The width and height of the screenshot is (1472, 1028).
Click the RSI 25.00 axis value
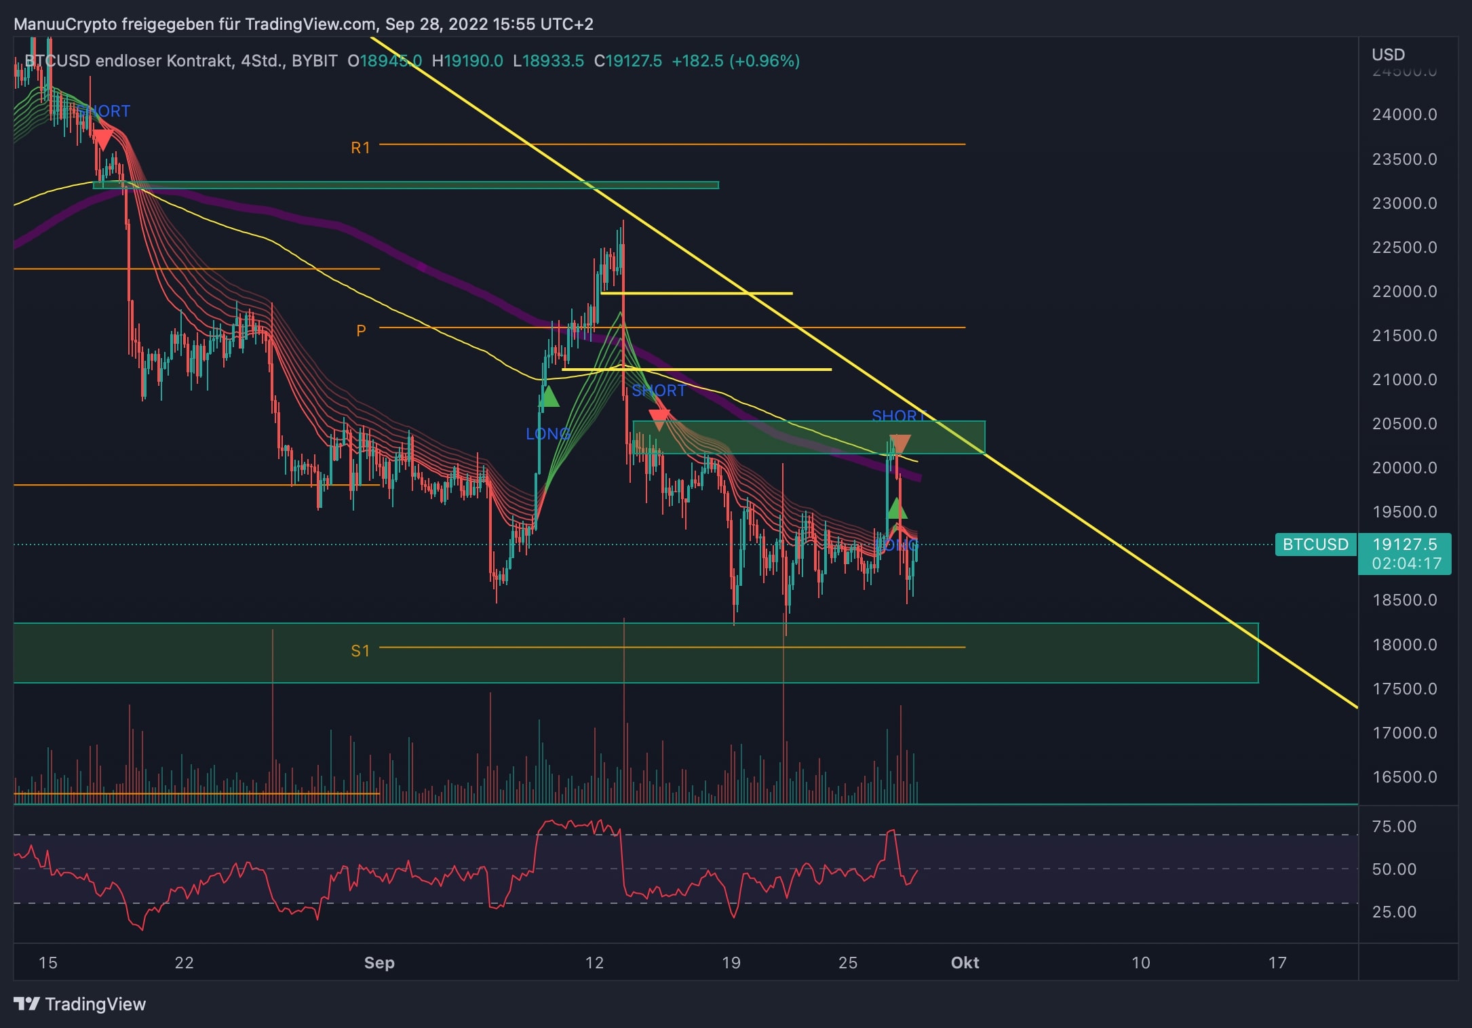pos(1394,912)
